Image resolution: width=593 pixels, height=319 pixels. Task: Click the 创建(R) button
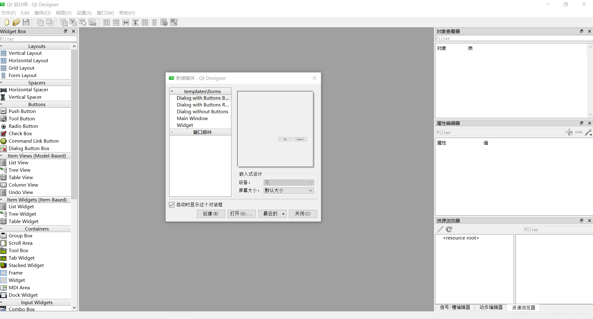click(x=211, y=213)
